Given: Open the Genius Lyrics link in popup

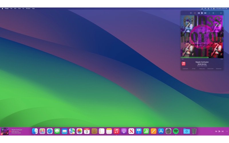Looking at the screenshot, I should (x=202, y=69).
